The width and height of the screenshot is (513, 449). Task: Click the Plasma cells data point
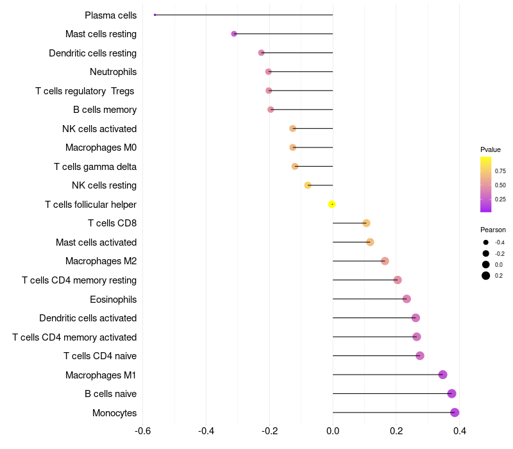tap(155, 15)
